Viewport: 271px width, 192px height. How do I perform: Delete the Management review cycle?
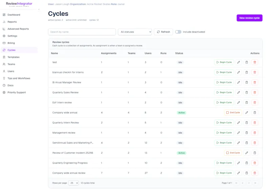(x=255, y=133)
